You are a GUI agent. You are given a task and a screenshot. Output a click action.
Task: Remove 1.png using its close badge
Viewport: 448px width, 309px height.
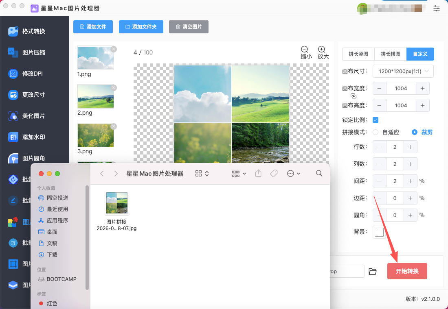pyautogui.click(x=114, y=49)
